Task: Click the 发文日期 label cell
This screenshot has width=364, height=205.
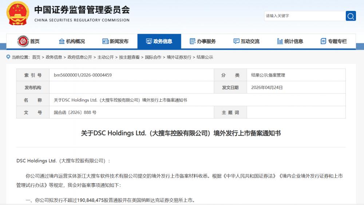Action: [x=230, y=88]
